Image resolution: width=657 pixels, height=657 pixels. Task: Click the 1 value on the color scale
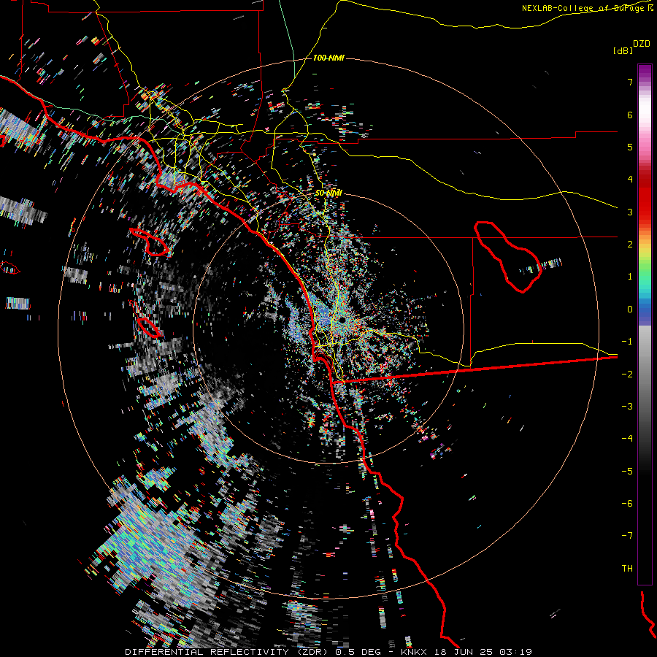pyautogui.click(x=630, y=277)
